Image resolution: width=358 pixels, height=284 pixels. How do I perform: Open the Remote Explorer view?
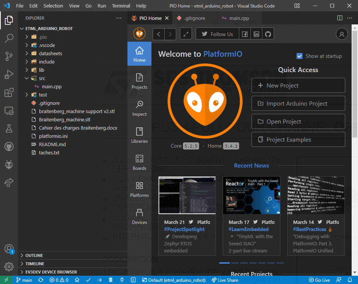pyautogui.click(x=9, y=110)
